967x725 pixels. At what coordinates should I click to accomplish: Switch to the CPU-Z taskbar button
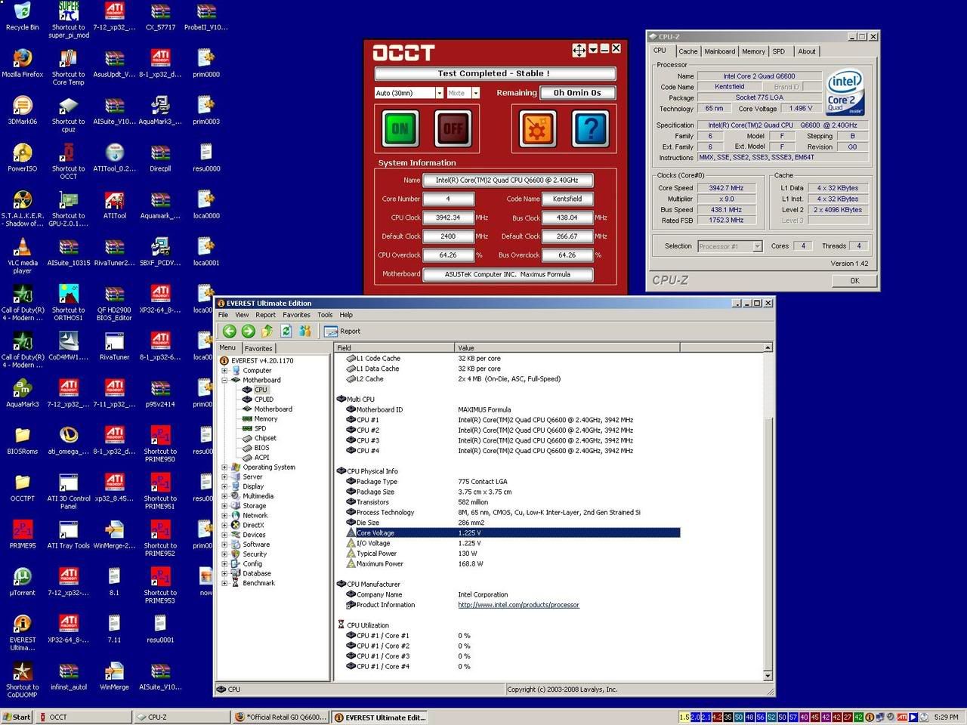click(181, 717)
